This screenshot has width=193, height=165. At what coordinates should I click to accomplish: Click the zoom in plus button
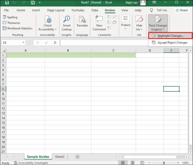178,163
